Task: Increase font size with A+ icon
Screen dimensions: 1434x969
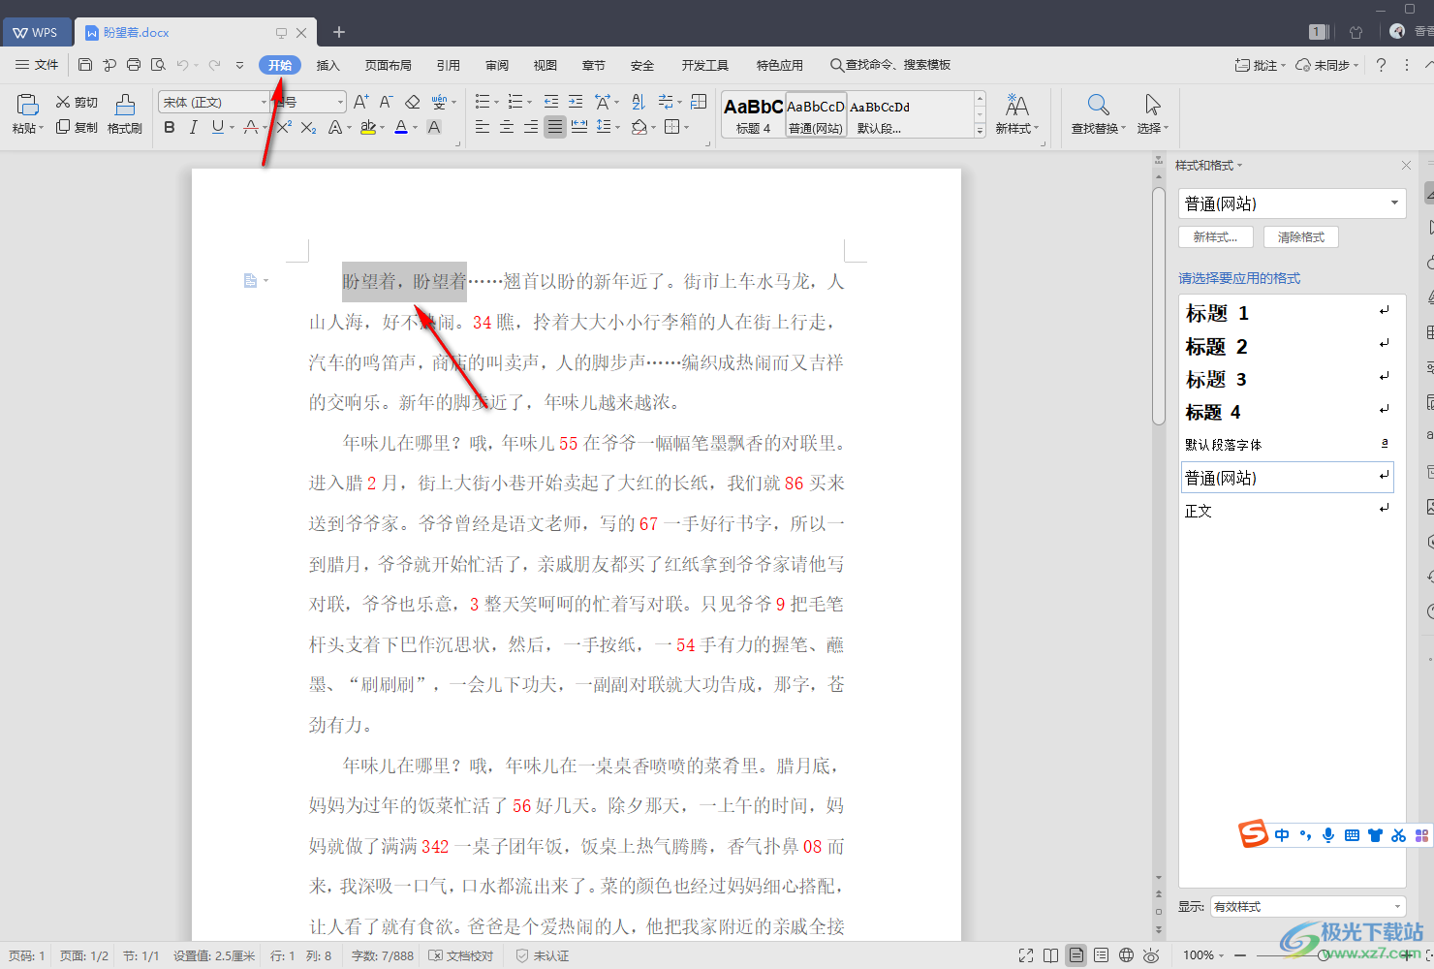Action: click(x=360, y=102)
